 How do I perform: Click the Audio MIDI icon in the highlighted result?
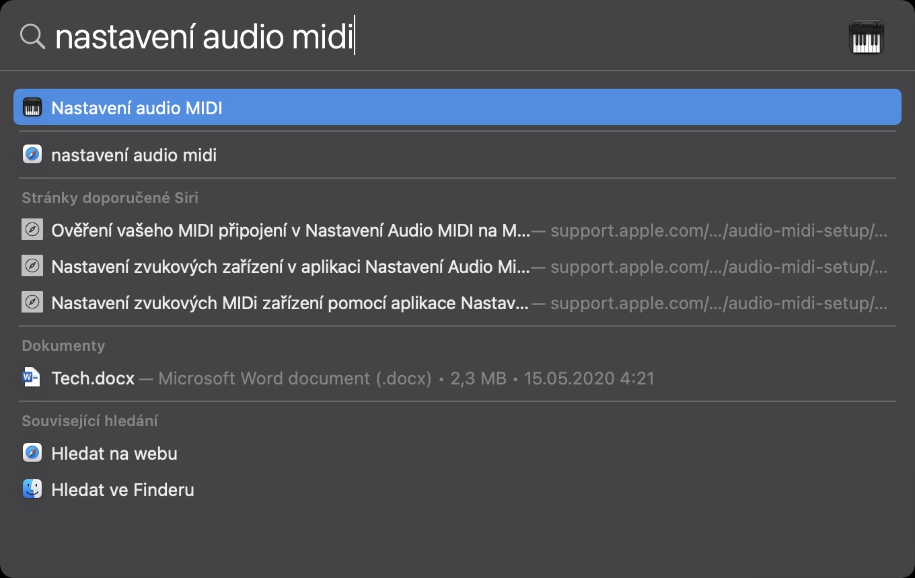click(32, 108)
